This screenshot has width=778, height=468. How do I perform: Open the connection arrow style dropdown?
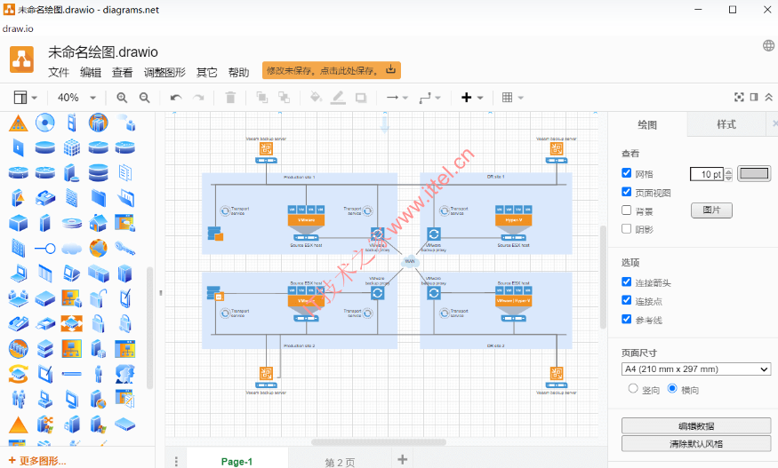(x=397, y=98)
